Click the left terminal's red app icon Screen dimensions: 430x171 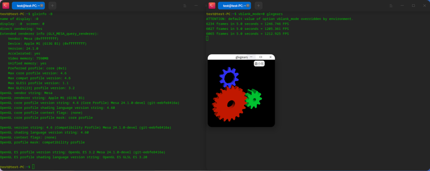click(6, 6)
